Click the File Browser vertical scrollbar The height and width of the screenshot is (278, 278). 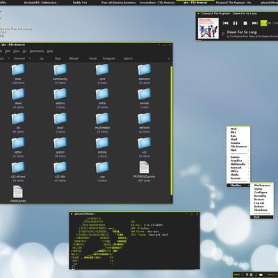[x=172, y=130]
